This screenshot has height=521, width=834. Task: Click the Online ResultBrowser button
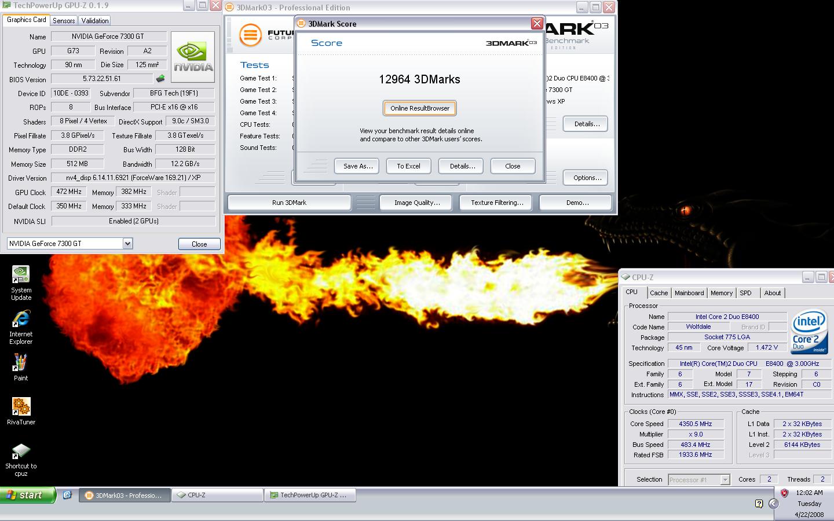pyautogui.click(x=420, y=108)
